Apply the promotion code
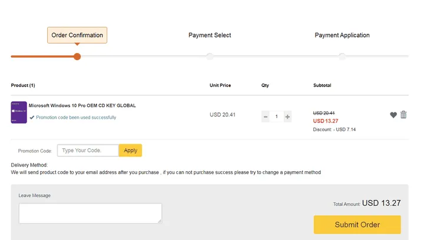The height and width of the screenshot is (240, 424). [130, 151]
